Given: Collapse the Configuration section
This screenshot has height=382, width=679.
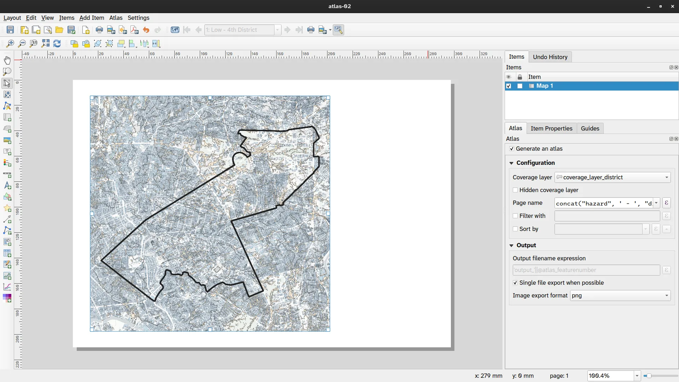Looking at the screenshot, I should (511, 163).
